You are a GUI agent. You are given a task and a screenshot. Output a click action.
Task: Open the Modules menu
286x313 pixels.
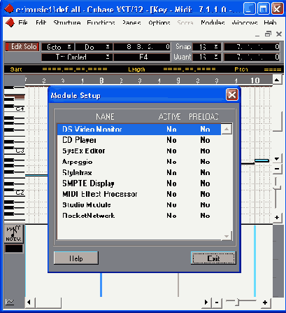[213, 22]
